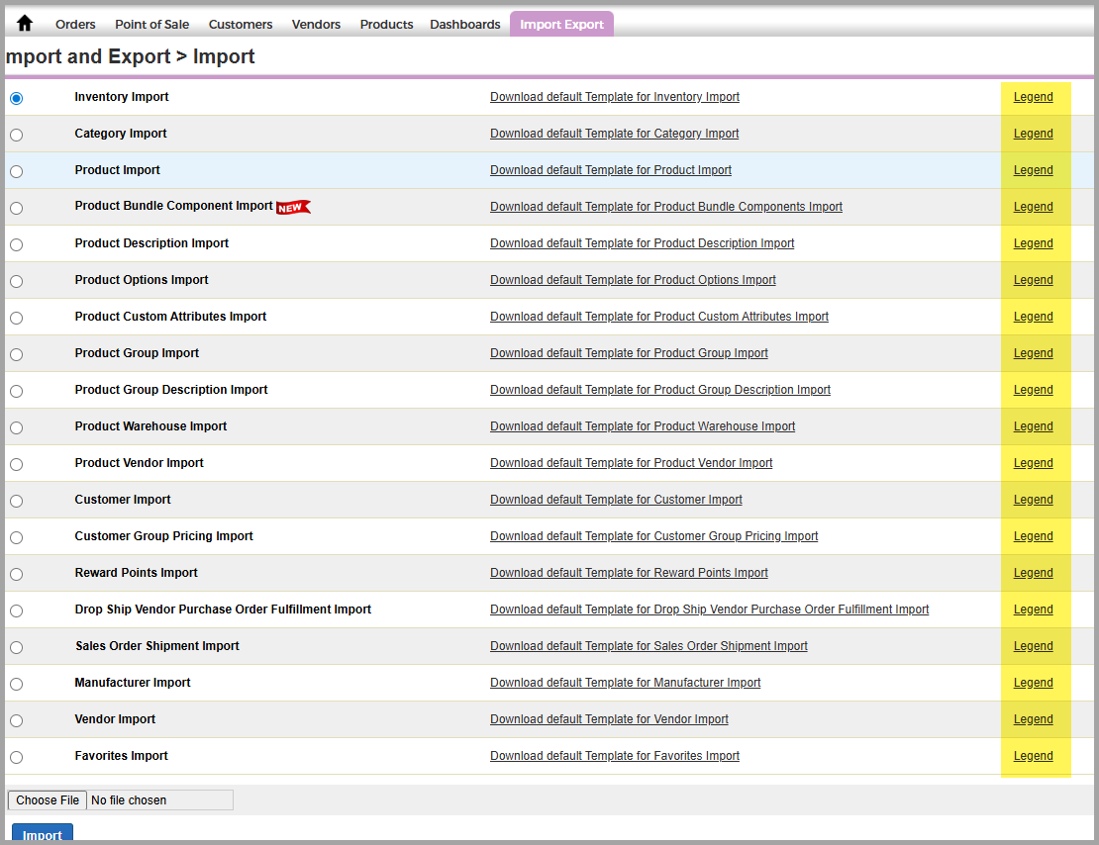Image resolution: width=1099 pixels, height=845 pixels.
Task: Download default Template for Manufacturer Import
Action: point(625,683)
